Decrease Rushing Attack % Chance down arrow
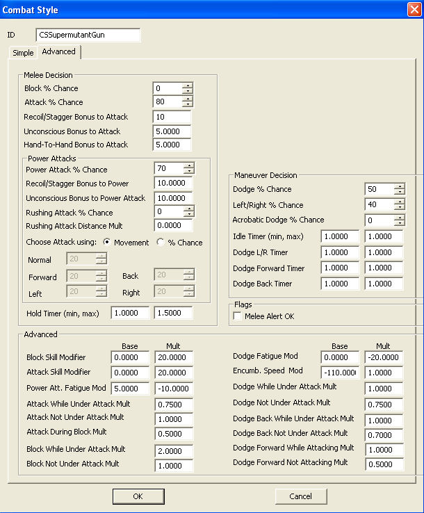 click(x=189, y=214)
